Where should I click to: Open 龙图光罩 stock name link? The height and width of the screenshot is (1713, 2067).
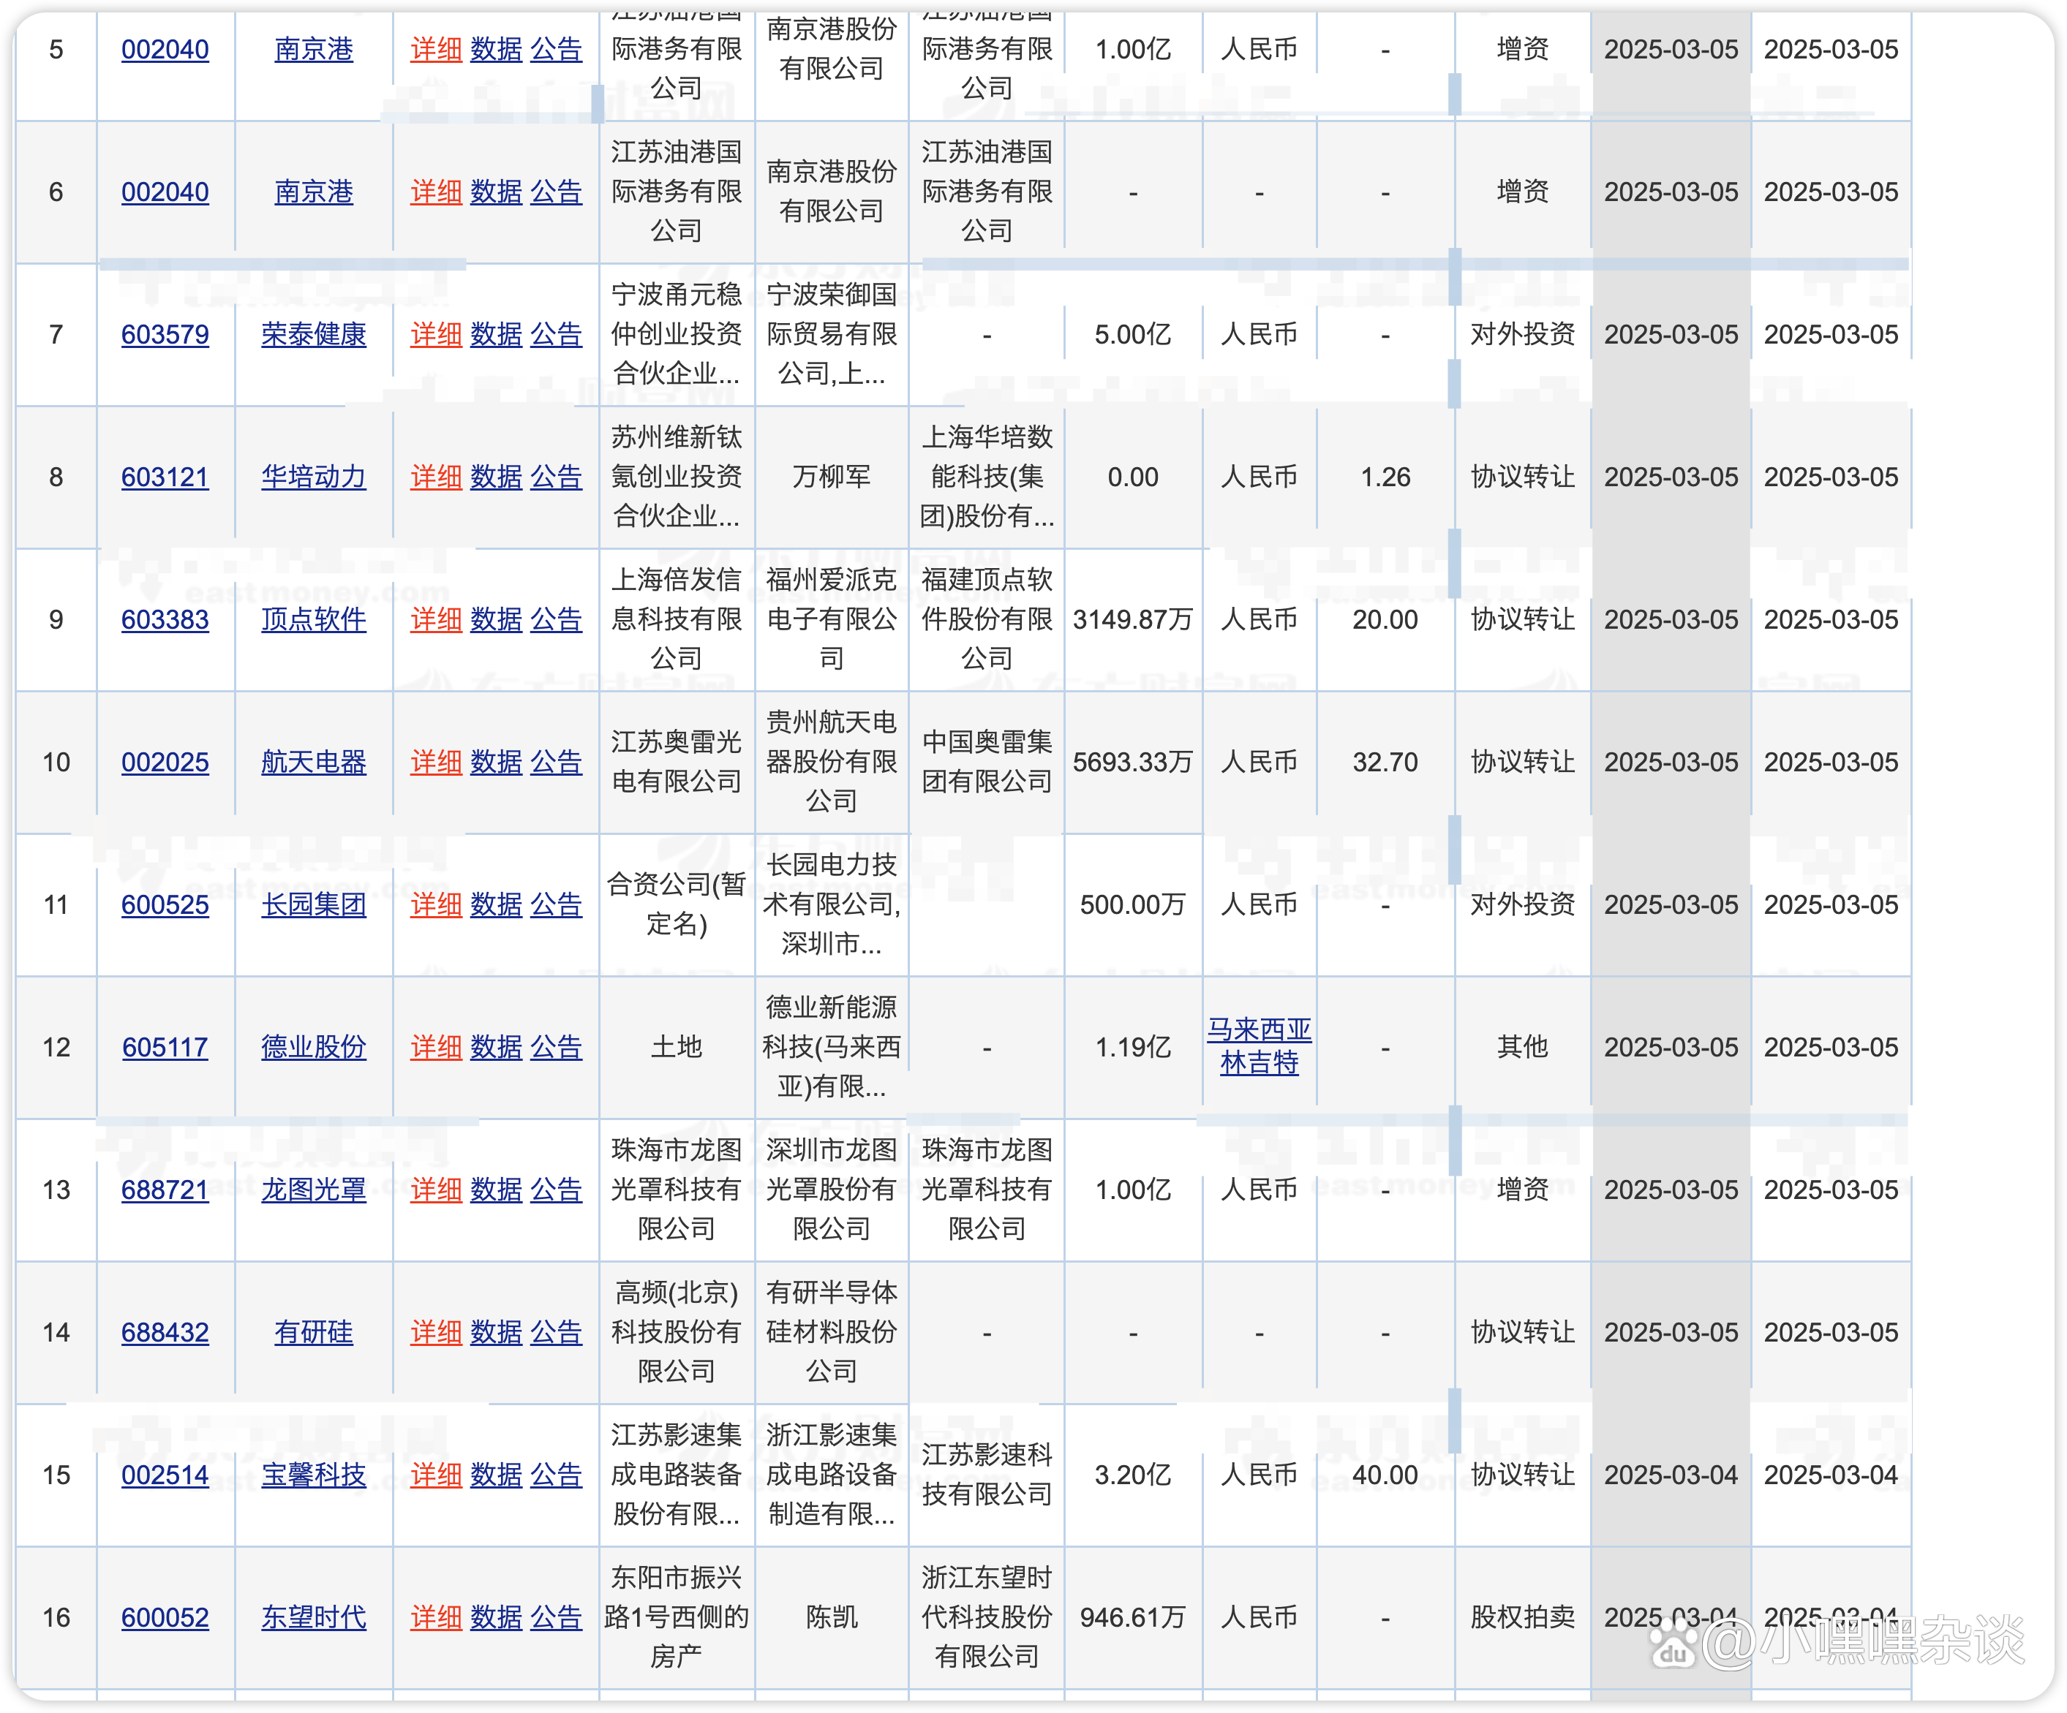point(314,1190)
